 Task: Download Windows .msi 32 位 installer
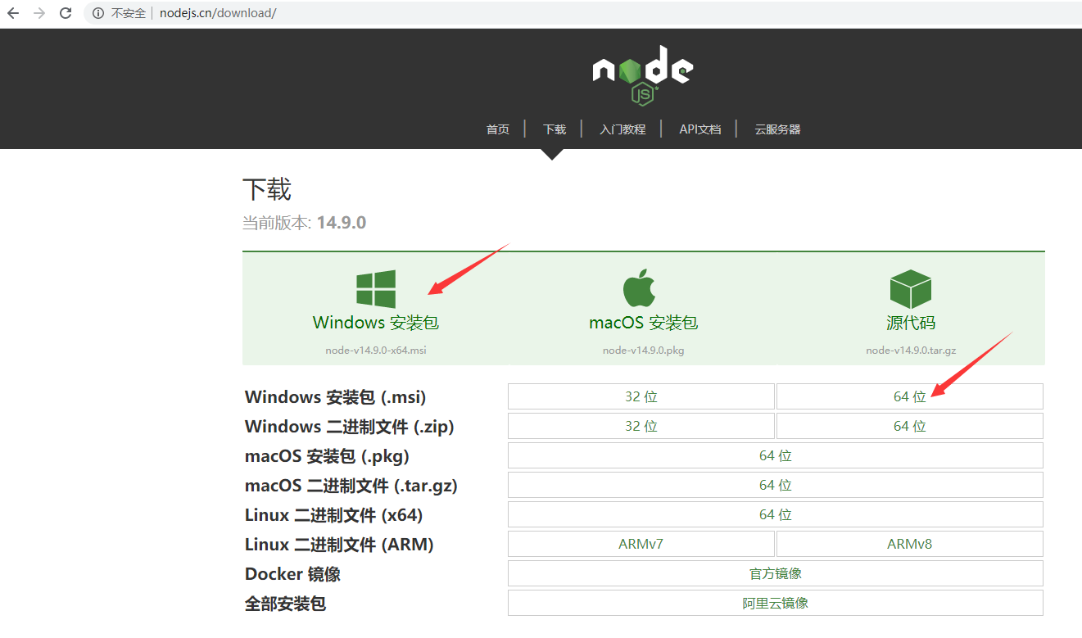[641, 396]
